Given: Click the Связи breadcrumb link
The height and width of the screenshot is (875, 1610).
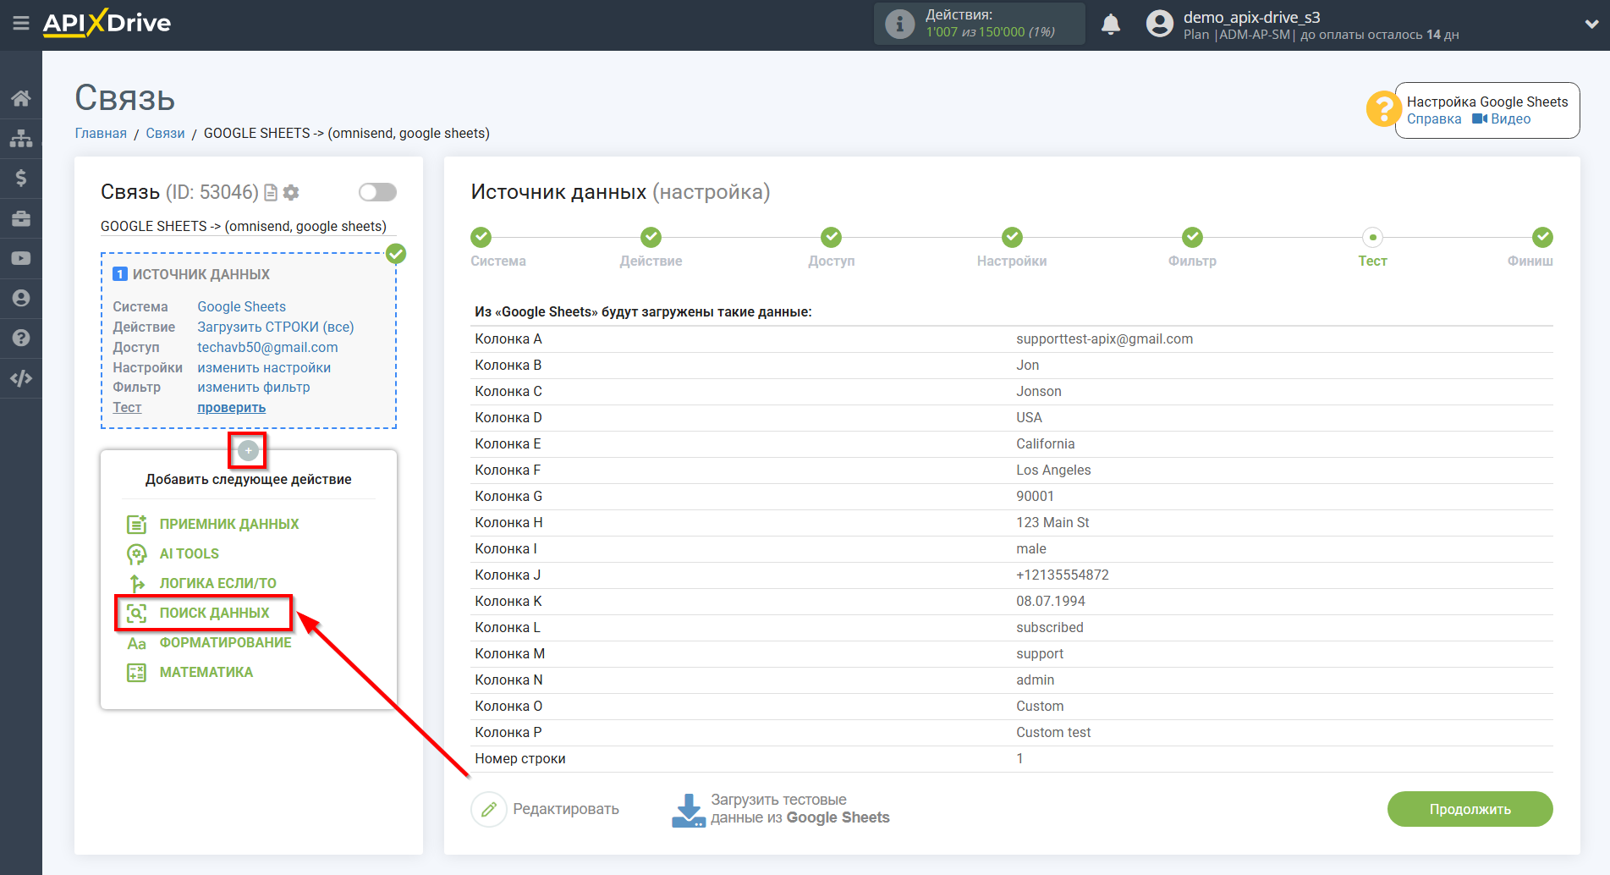Looking at the screenshot, I should [x=165, y=133].
